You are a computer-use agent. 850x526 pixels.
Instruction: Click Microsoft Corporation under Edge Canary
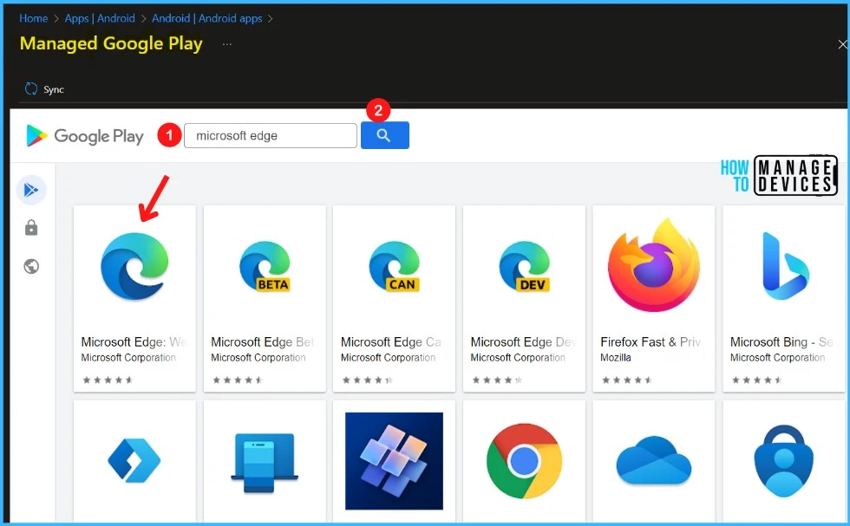pyautogui.click(x=389, y=358)
